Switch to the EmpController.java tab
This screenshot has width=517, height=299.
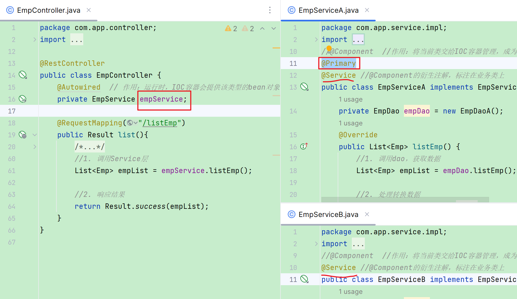coord(49,10)
